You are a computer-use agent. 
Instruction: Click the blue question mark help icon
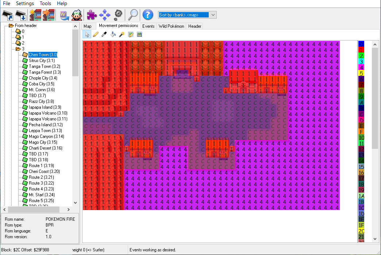(148, 15)
